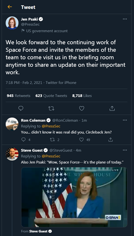Go back using the orange arrow

(10, 7)
